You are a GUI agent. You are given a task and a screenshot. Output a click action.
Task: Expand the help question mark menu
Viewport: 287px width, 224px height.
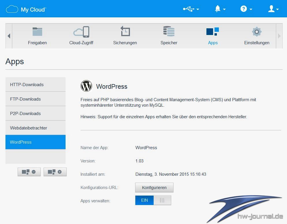[246, 9]
